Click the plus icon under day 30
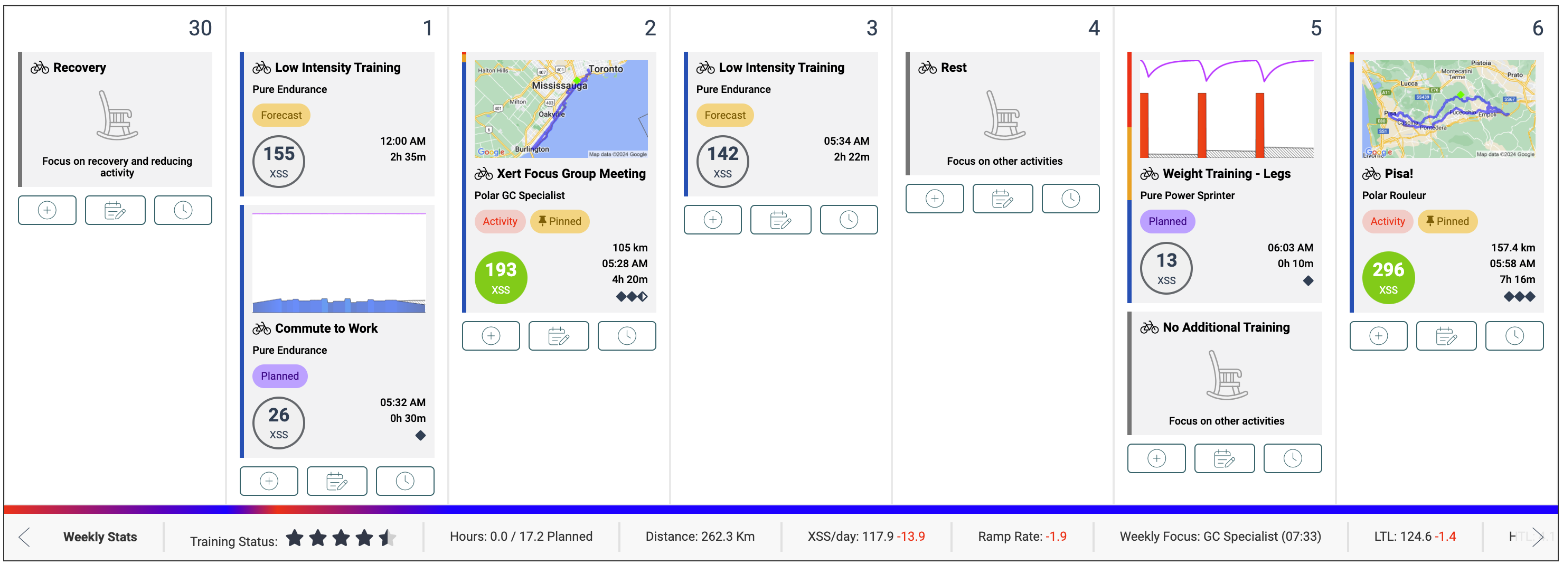This screenshot has height=564, width=1563. click(46, 210)
